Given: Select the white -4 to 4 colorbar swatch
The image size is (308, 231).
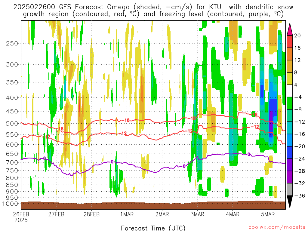Looking at the screenshot, I should (x=290, y=91).
